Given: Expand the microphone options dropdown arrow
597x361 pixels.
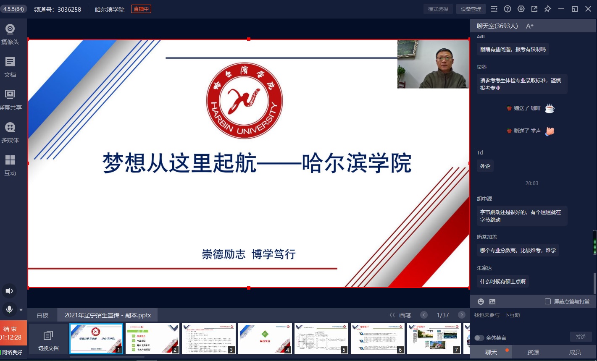Looking at the screenshot, I should [x=21, y=310].
